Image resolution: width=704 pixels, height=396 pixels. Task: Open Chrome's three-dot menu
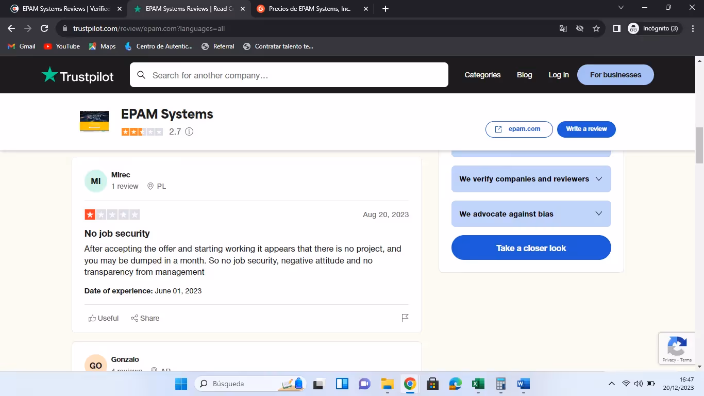tap(692, 28)
